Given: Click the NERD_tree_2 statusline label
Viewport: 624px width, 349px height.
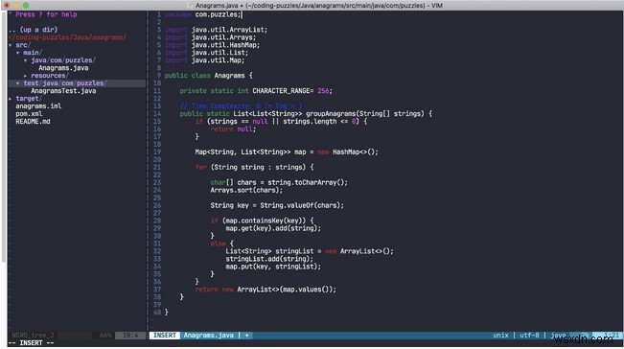Looking at the screenshot, I should [x=33, y=336].
